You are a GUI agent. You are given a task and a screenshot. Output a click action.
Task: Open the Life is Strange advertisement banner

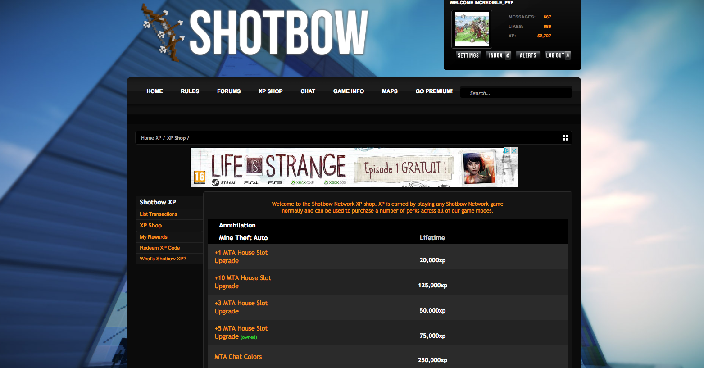(x=354, y=167)
